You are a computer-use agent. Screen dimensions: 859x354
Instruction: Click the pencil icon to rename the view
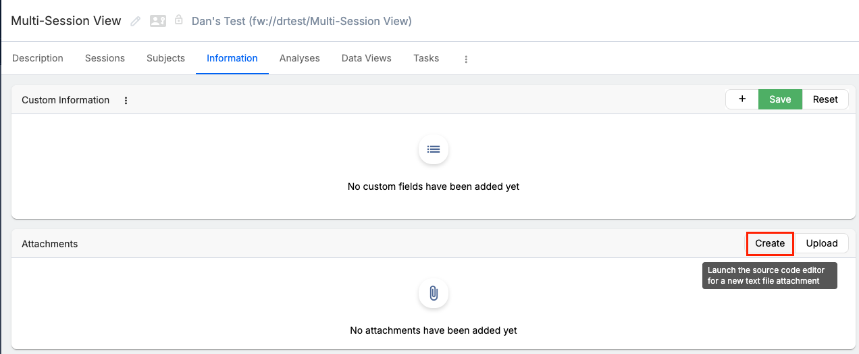136,21
